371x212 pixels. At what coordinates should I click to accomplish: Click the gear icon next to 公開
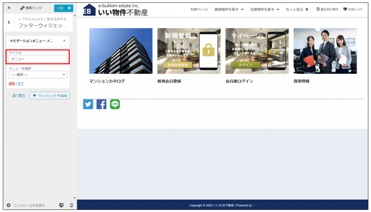(x=69, y=8)
